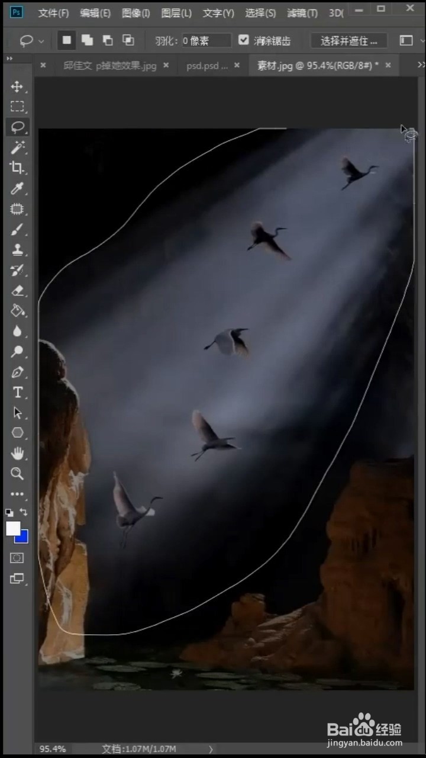Screen dimensions: 426x758
Task: Select the Rectangular Marquee tool
Action: click(x=17, y=107)
